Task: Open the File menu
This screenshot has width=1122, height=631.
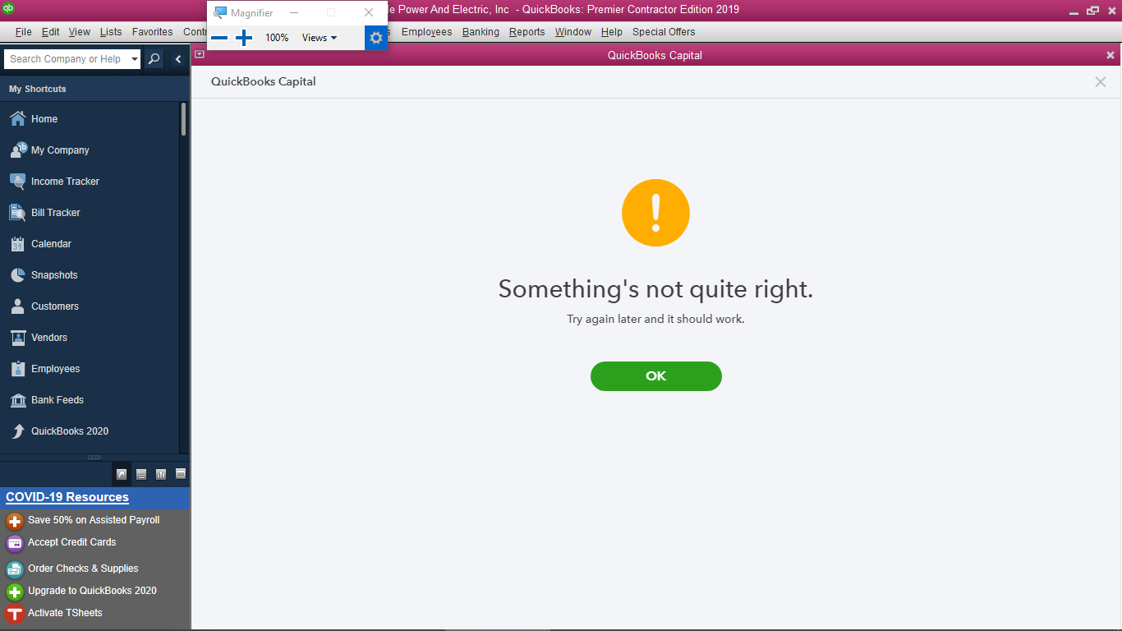Action: pos(23,32)
